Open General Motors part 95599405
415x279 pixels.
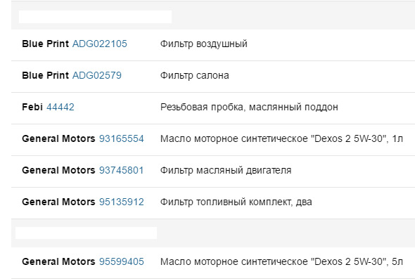pos(122,261)
